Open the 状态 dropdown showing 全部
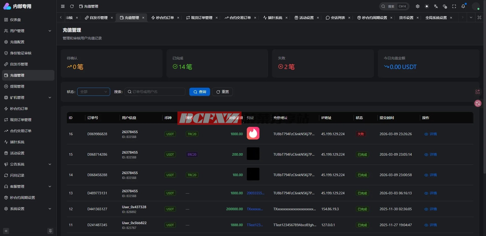Viewport: 486px width, 236px height. tap(93, 92)
